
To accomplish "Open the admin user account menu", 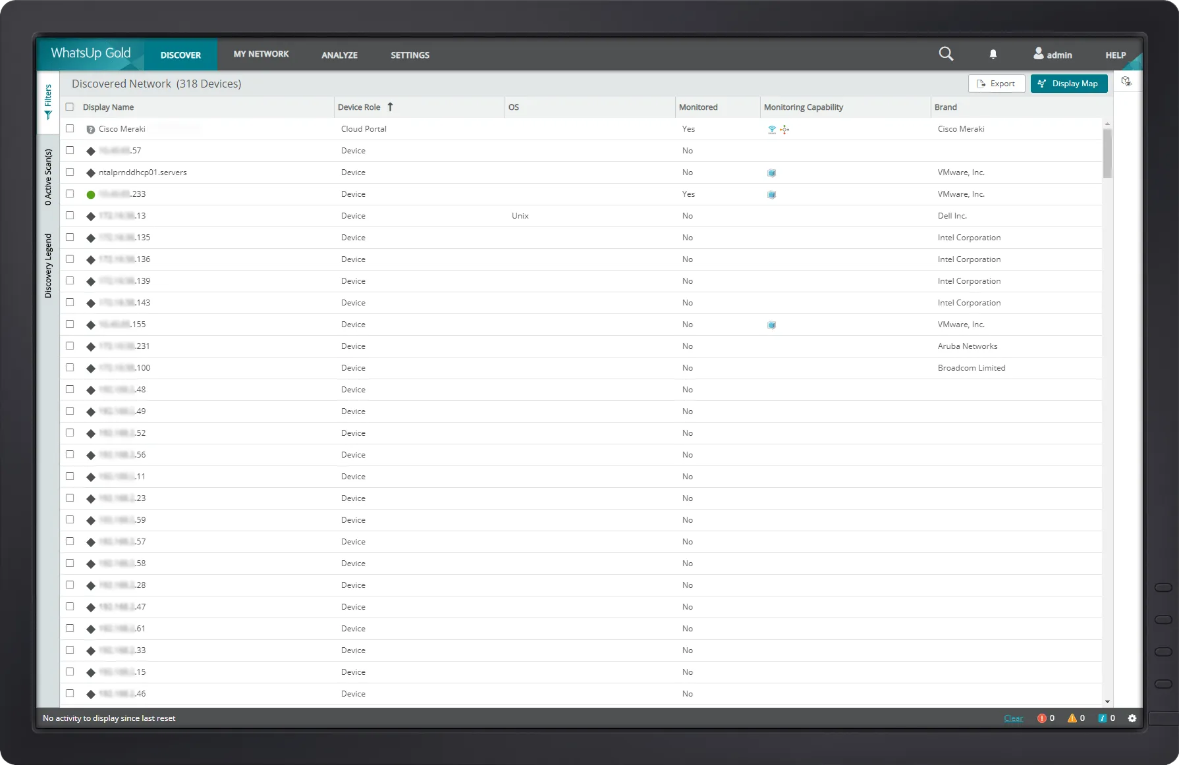I will coord(1052,55).
